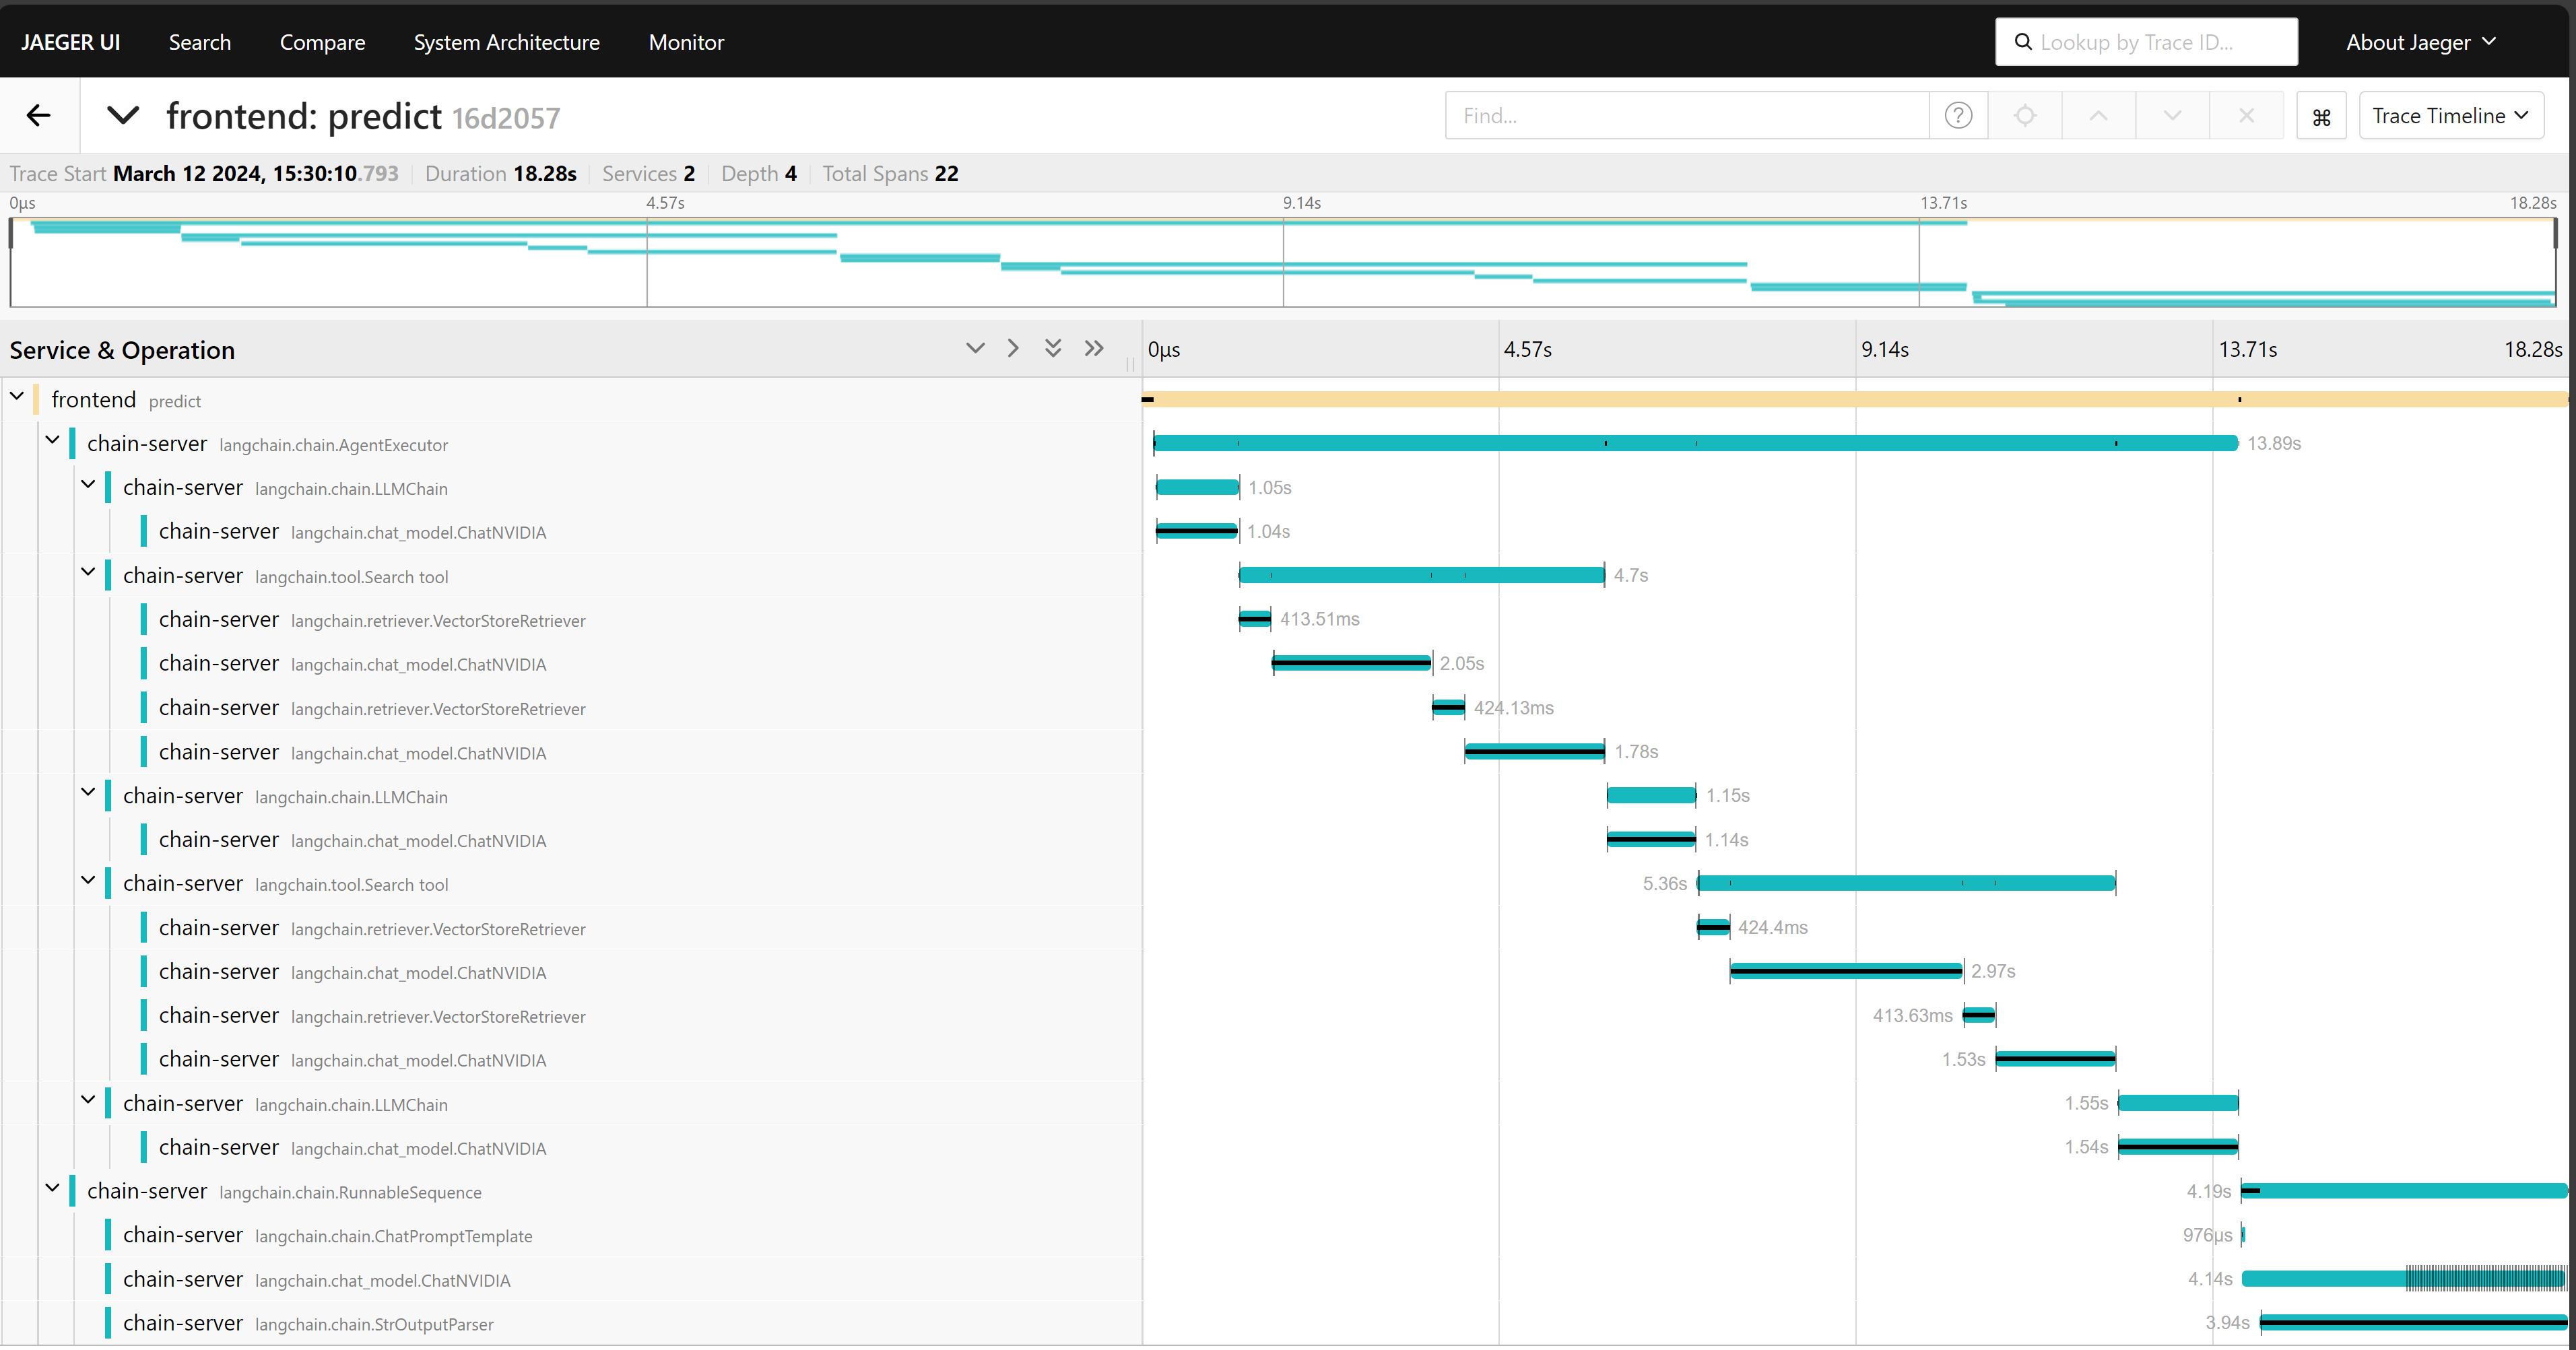Jump to next search result arrow
Screen dimensions: 2576x1350
point(2172,116)
